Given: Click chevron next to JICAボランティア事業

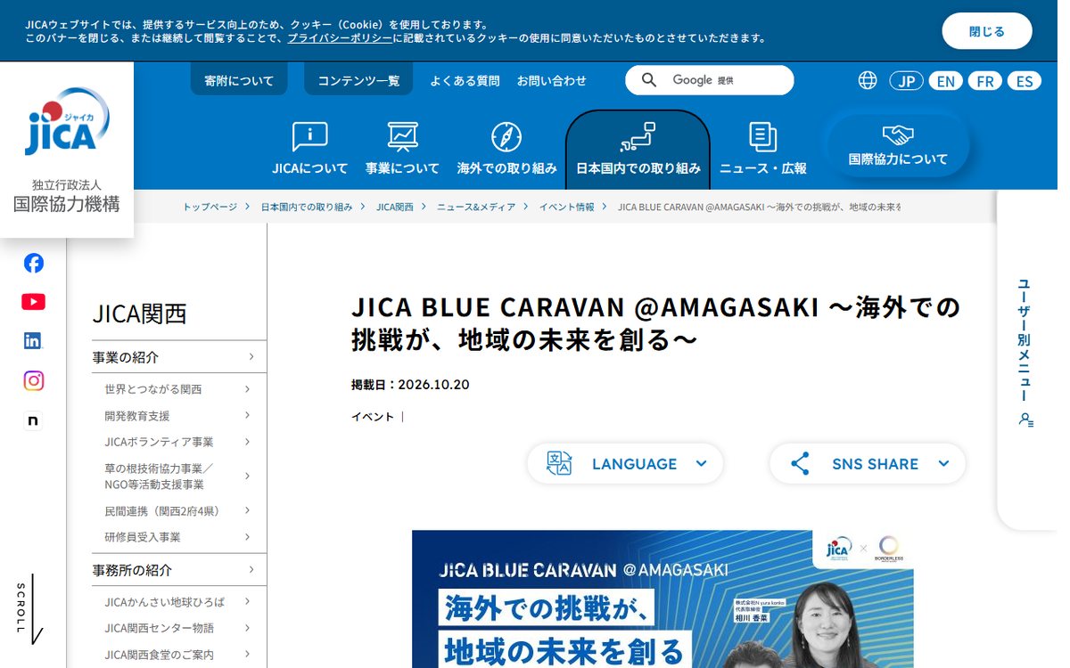Looking at the screenshot, I should [x=248, y=442].
